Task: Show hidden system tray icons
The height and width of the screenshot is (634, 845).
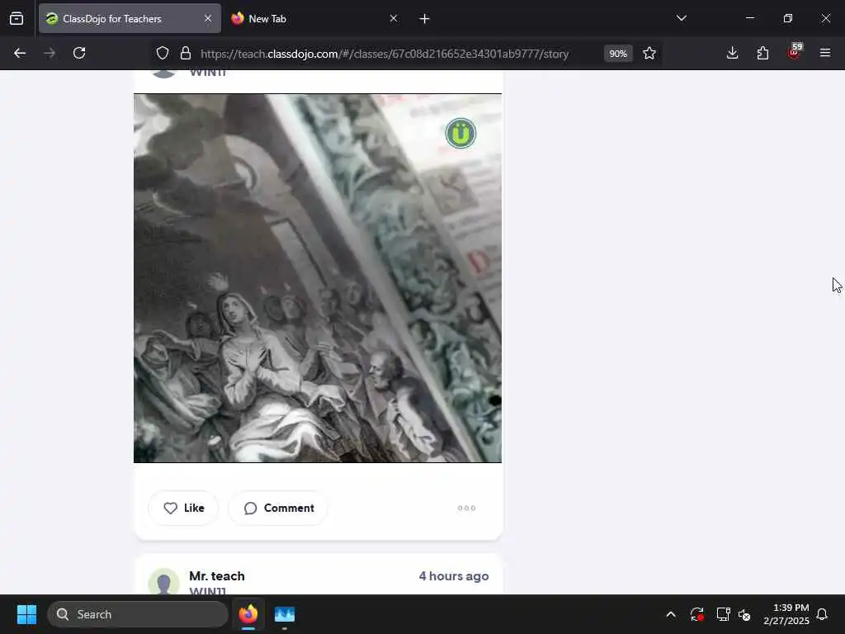Action: click(x=670, y=614)
